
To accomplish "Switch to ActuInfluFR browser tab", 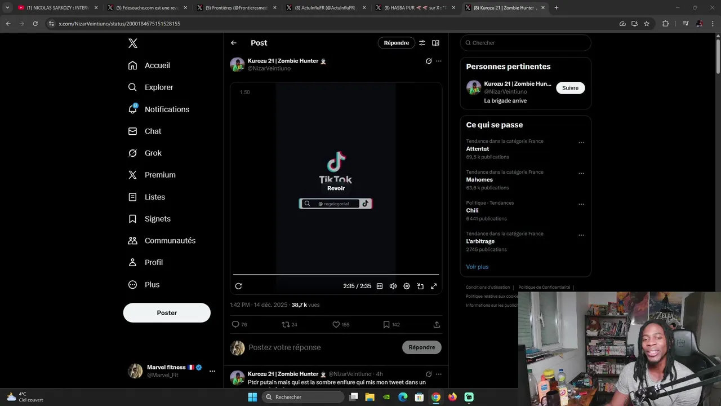I will tap(326, 8).
